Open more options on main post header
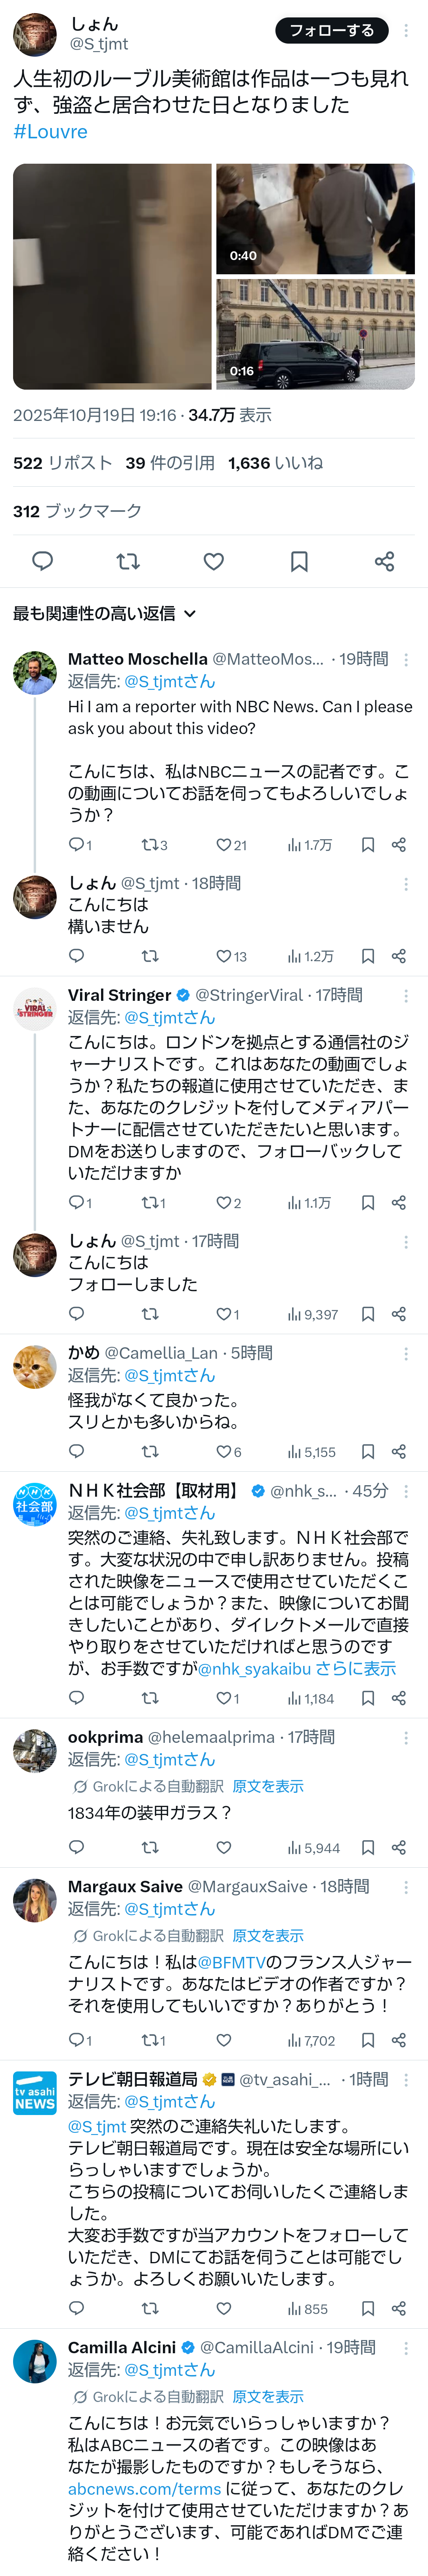Image resolution: width=428 pixels, height=2576 pixels. [406, 31]
